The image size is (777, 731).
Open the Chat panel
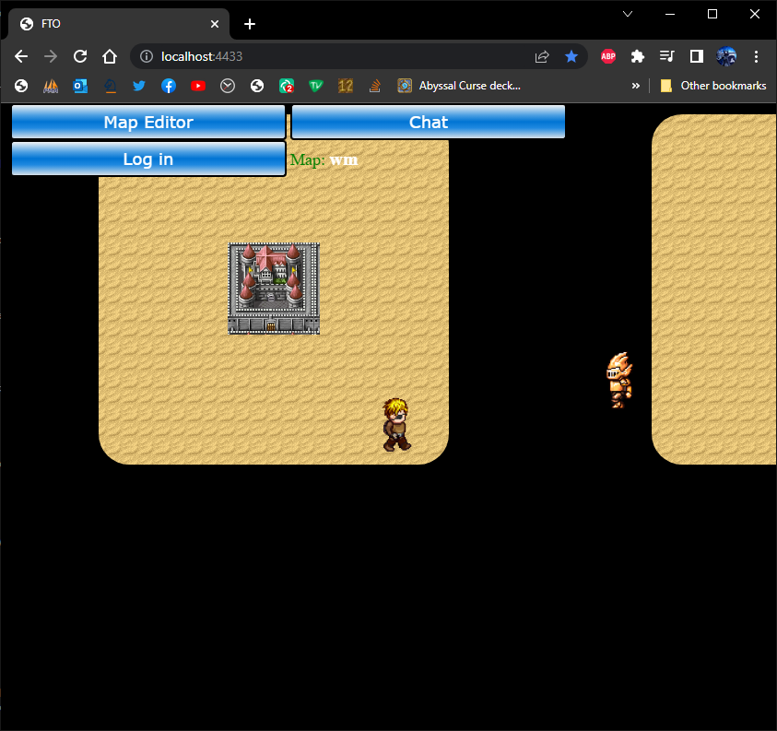pos(429,122)
